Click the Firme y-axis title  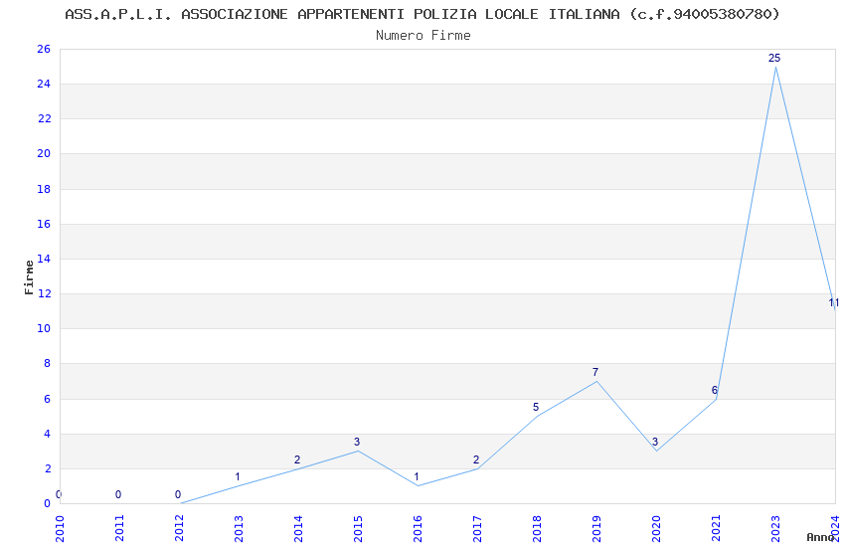(29, 275)
